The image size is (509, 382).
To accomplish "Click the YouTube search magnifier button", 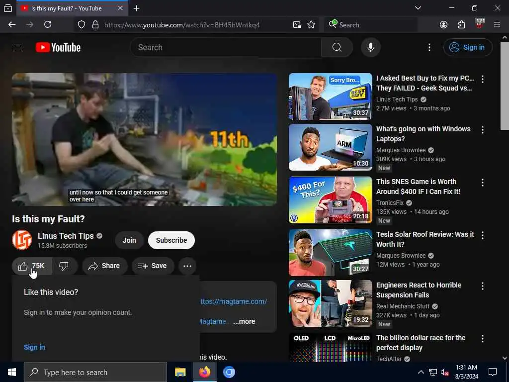I will (x=337, y=47).
